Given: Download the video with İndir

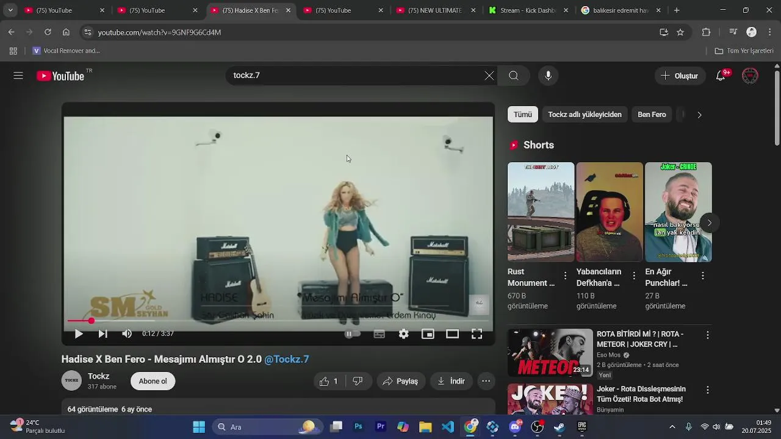Looking at the screenshot, I should (x=451, y=381).
